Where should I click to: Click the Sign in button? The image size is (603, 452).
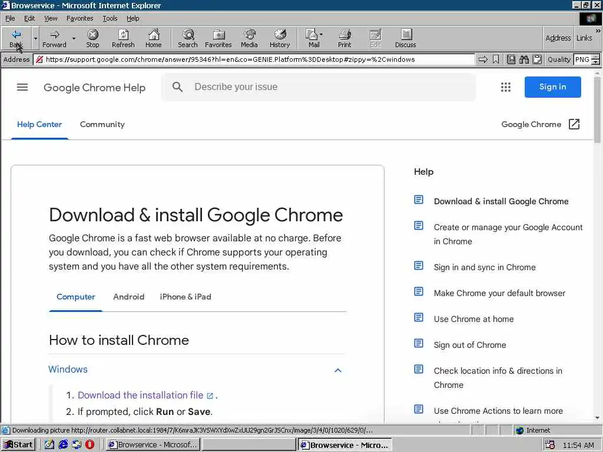point(552,87)
